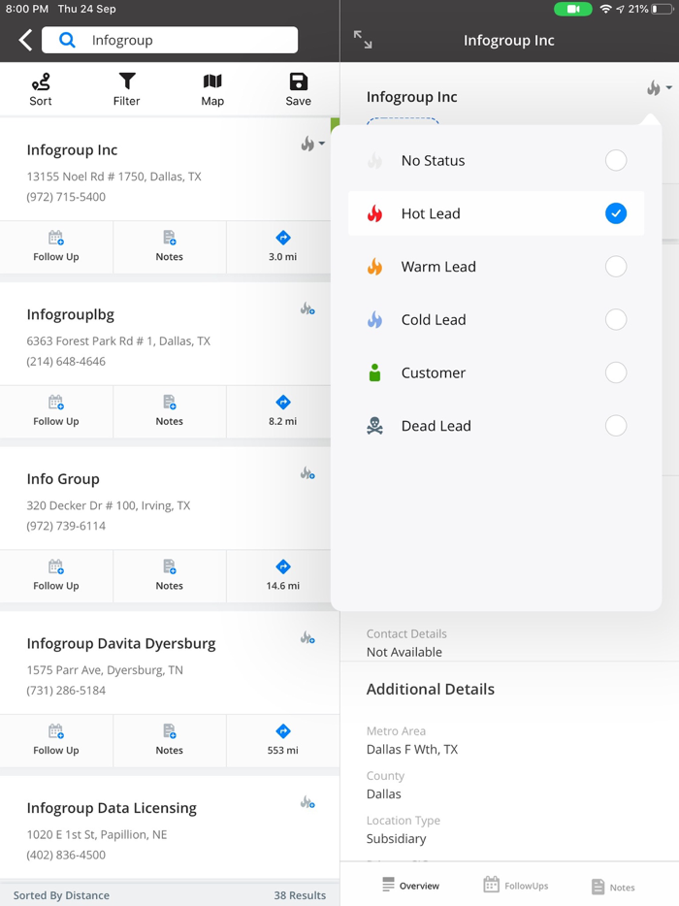Select the Sort icon in the toolbar
The height and width of the screenshot is (906, 679).
click(x=40, y=88)
